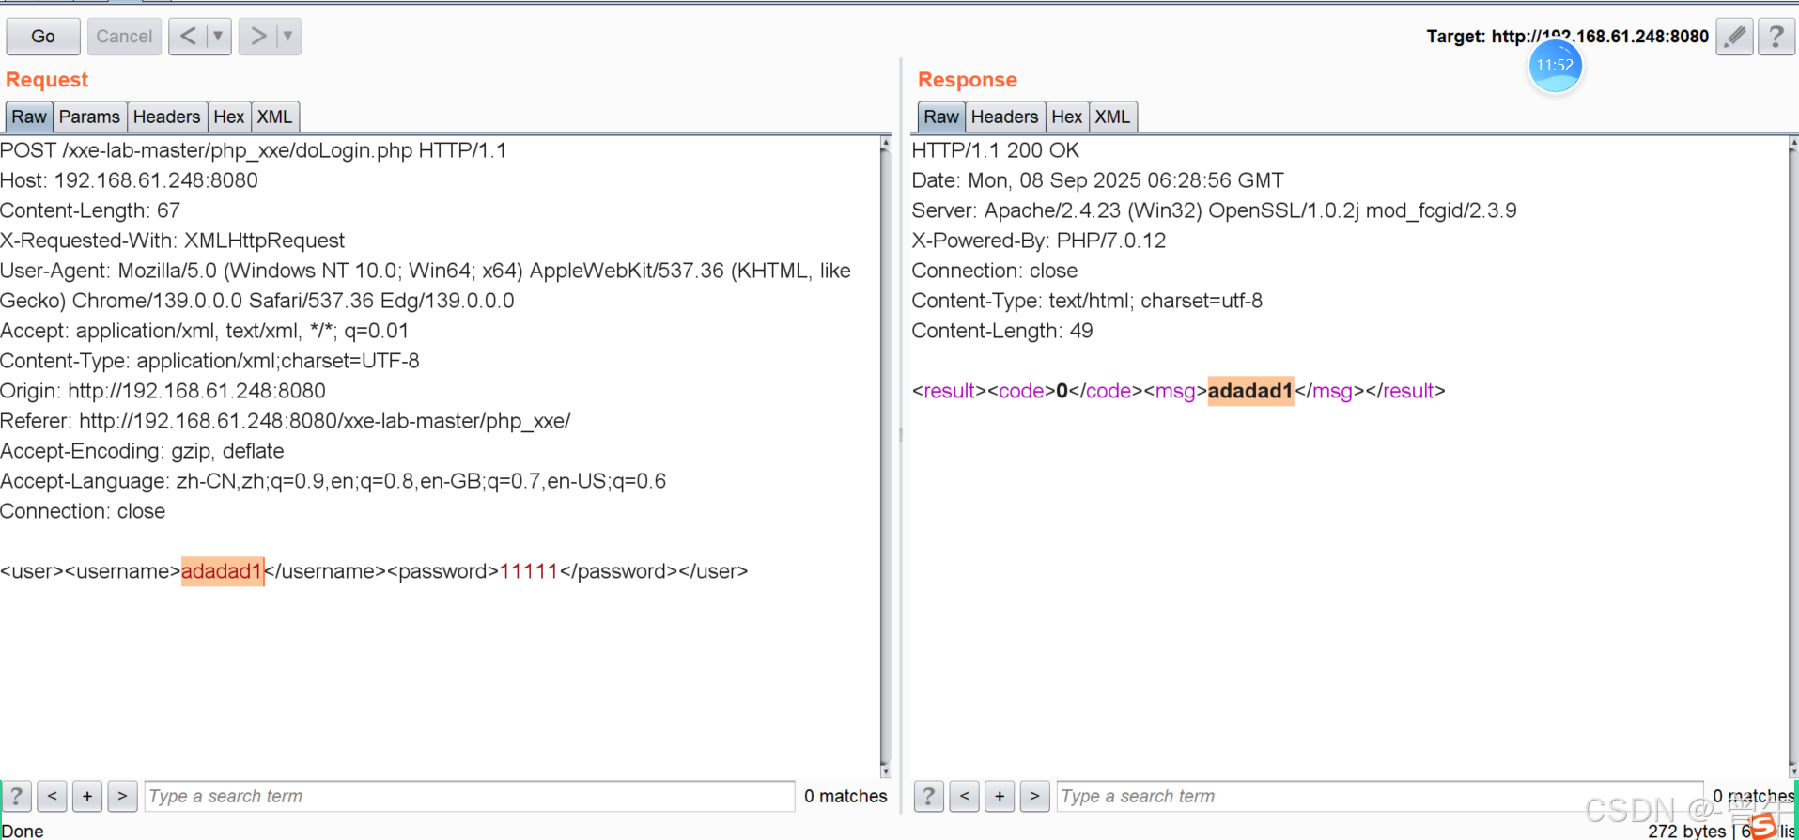Click the 11111 password value in request

coord(529,571)
